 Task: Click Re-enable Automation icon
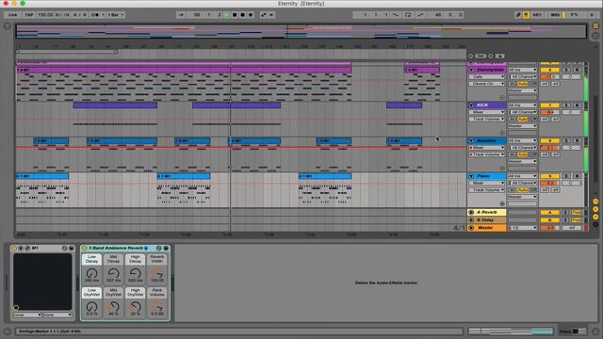(x=271, y=15)
